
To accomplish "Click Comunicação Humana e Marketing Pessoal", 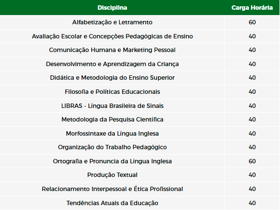I will [x=112, y=50].
